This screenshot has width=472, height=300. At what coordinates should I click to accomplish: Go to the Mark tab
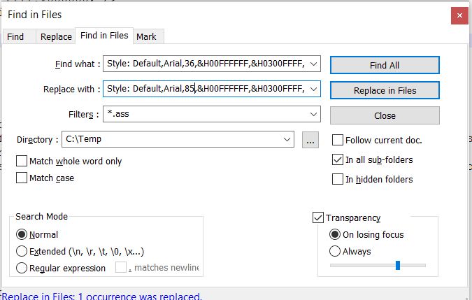point(146,37)
